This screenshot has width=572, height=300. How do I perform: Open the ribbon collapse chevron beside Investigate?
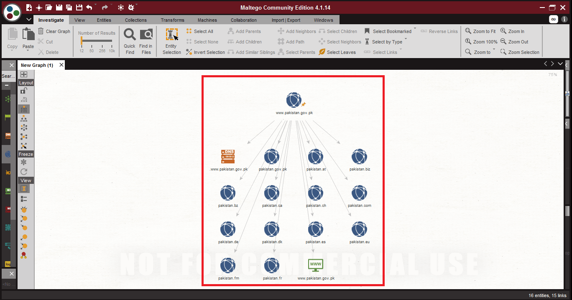point(29,20)
